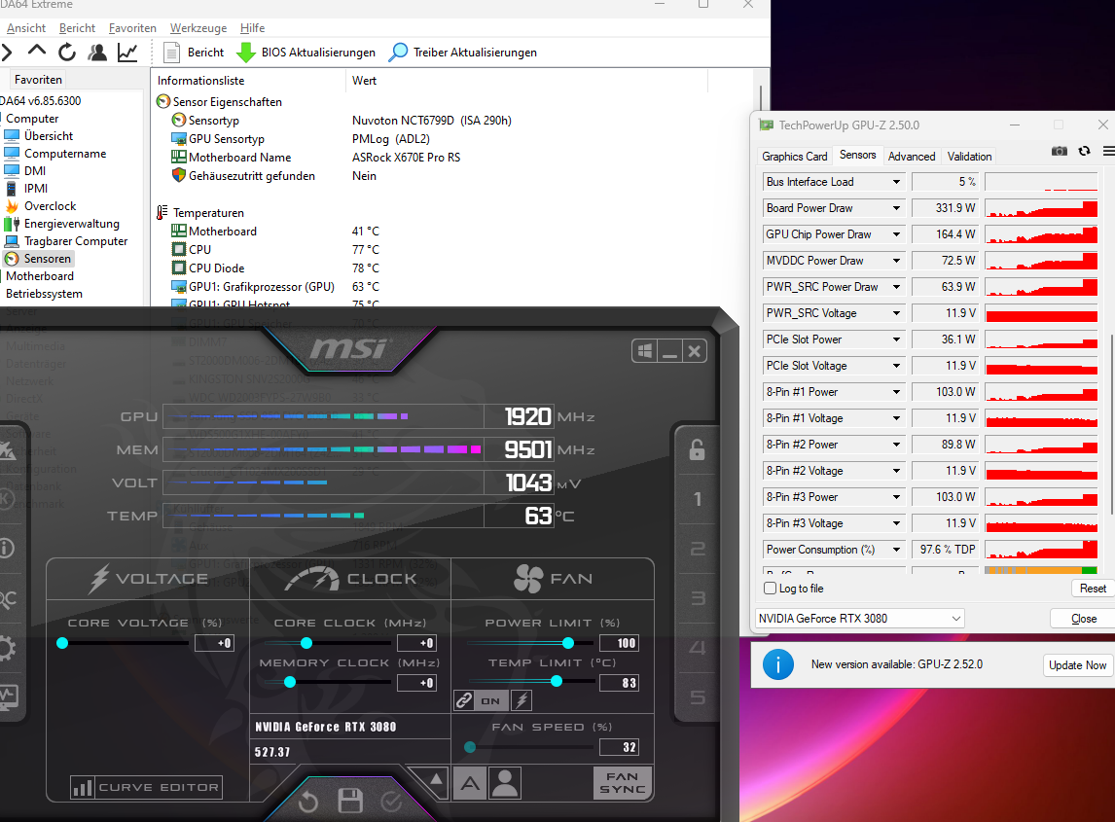Toggle Afterburner user-defined fan button
Screen dimensions: 1115x822
[505, 784]
